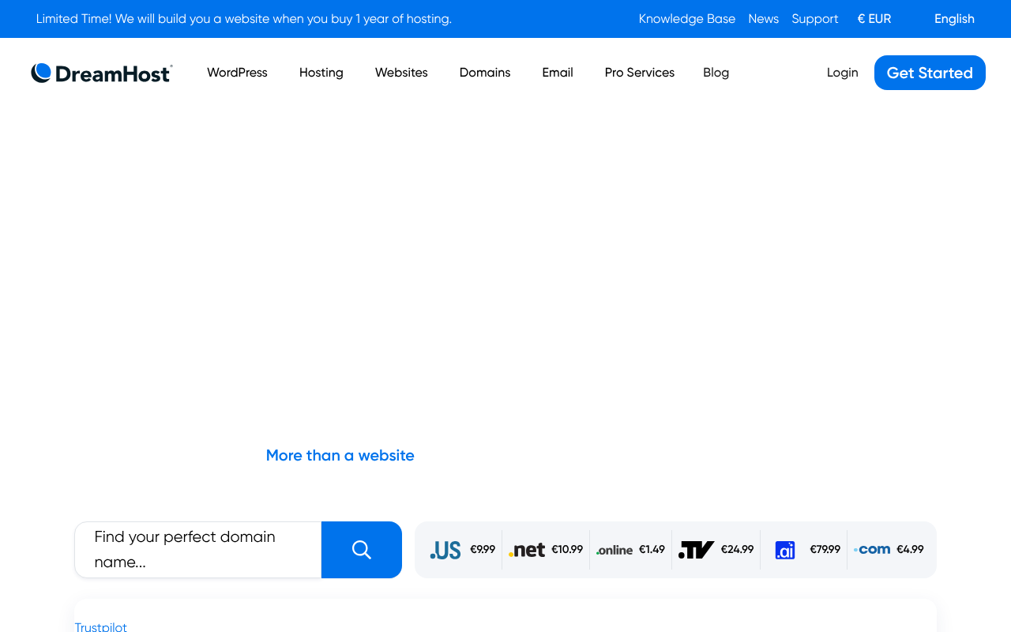Open the News link
1011x632 pixels.
click(x=764, y=19)
